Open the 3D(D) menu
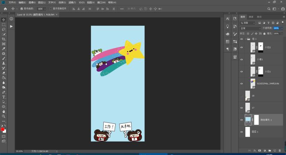Viewport: 286px width, 155px height. pyautogui.click(x=81, y=2)
